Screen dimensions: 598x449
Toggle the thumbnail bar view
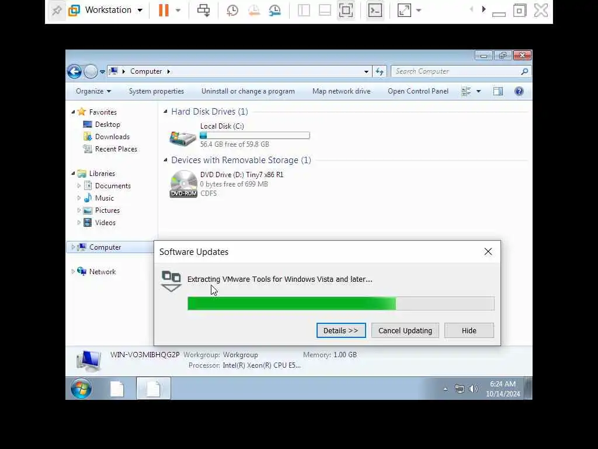pos(325,11)
